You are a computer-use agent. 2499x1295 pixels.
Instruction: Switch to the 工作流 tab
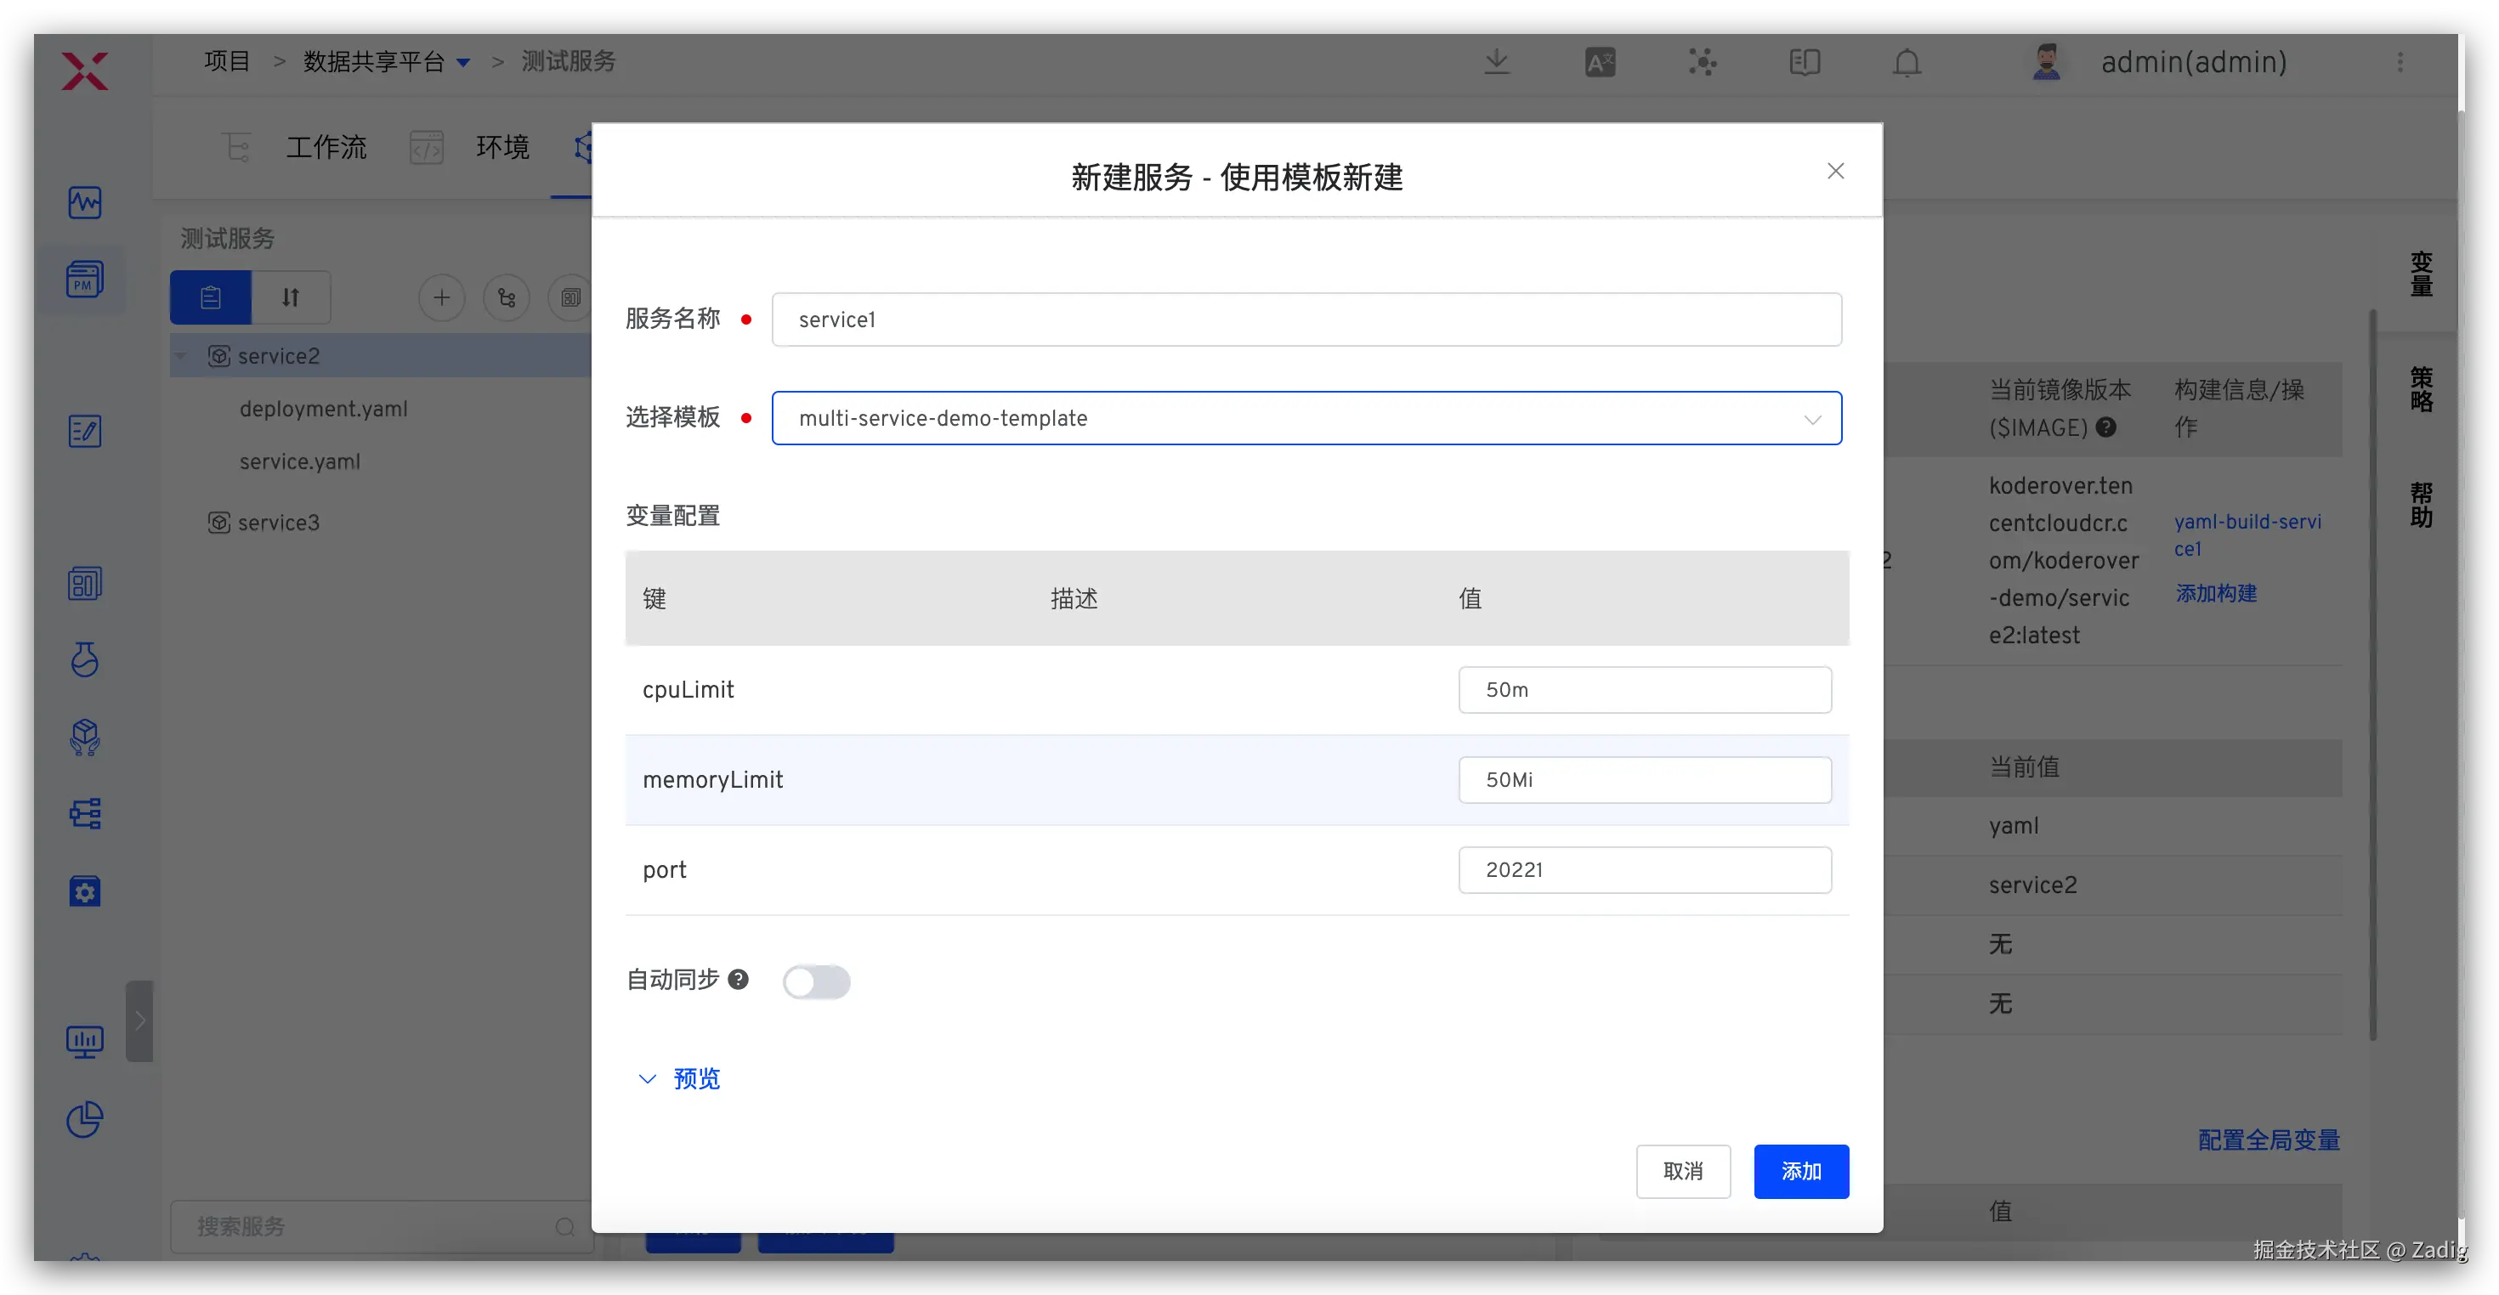[325, 148]
